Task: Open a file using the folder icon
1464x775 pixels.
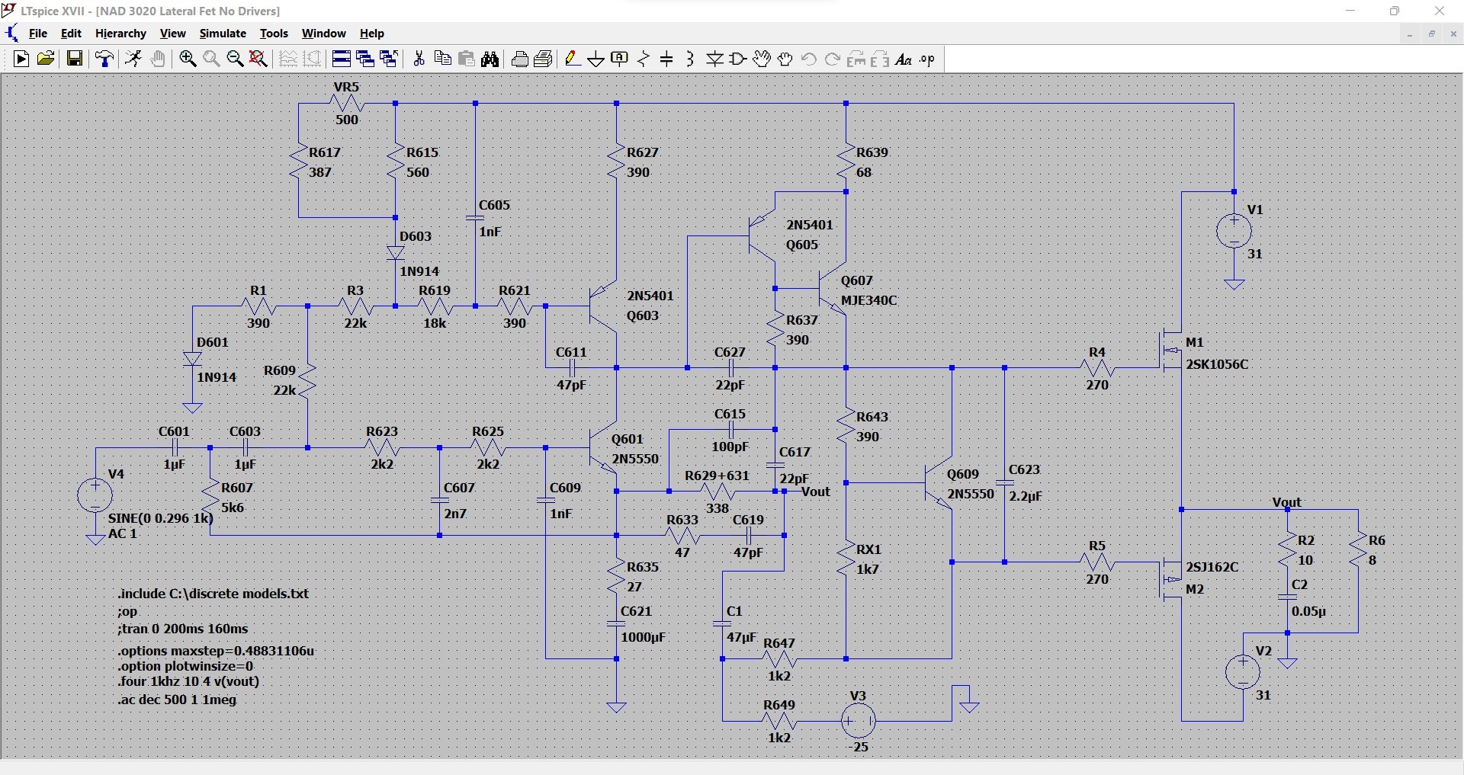Action: (46, 59)
